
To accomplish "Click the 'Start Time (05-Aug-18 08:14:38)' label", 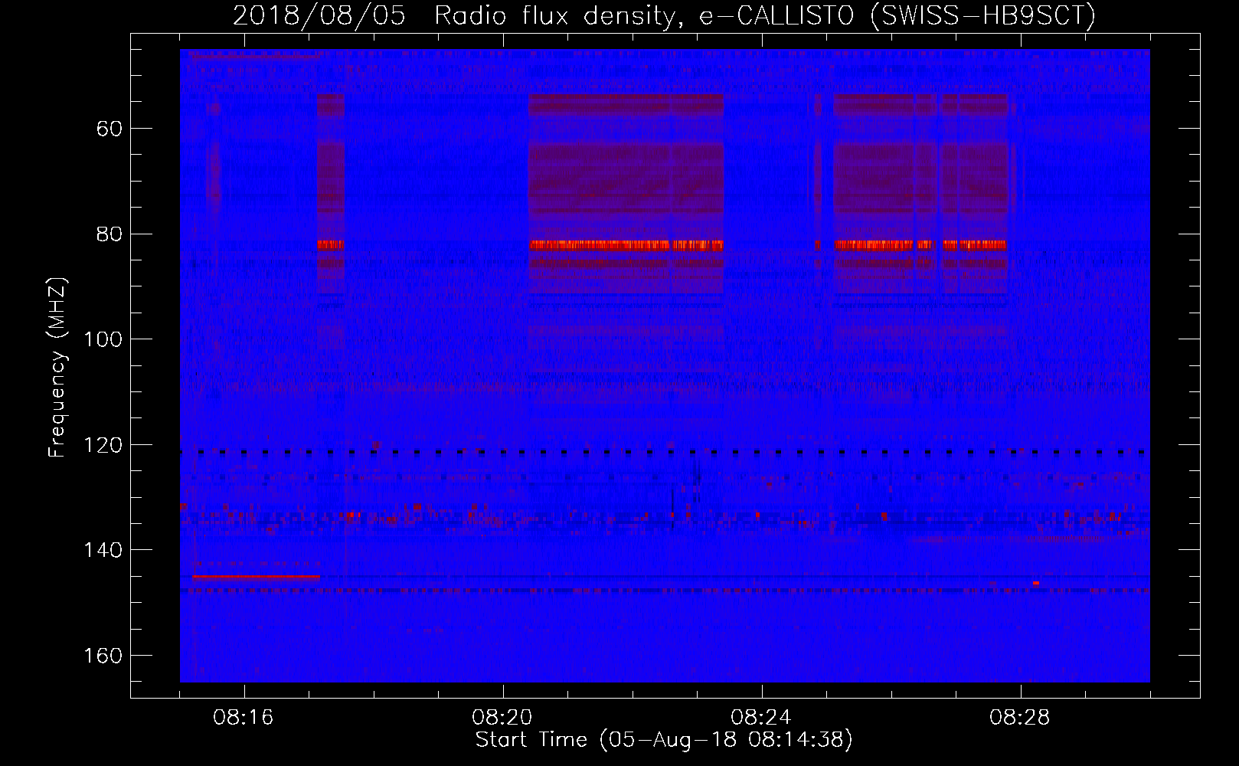I will coord(664,740).
